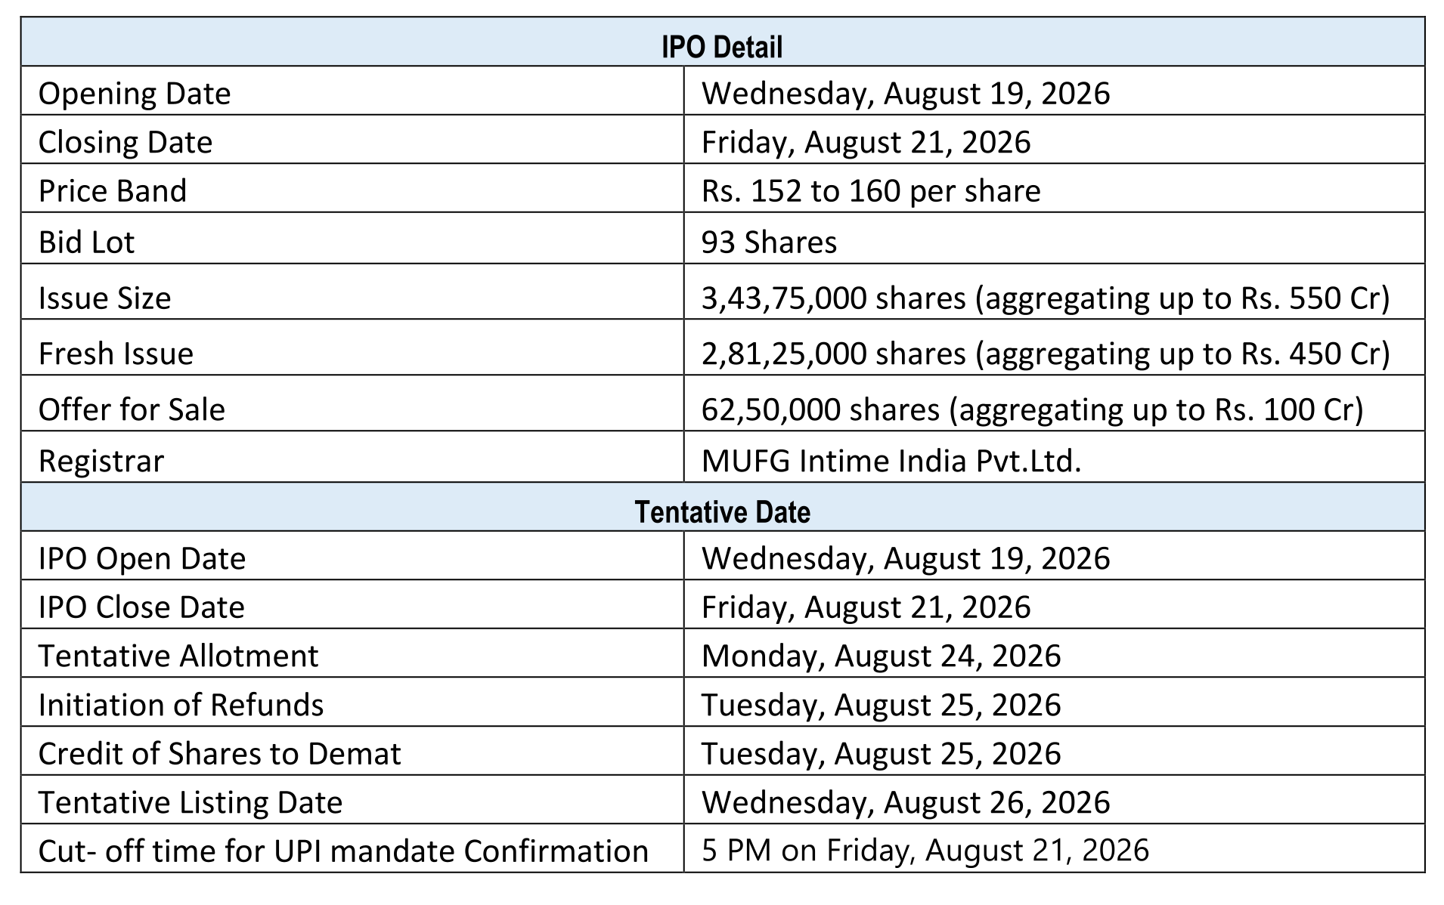The height and width of the screenshot is (905, 1444).
Task: Click the Cut-off time for UPI mandate label
Action: (343, 851)
